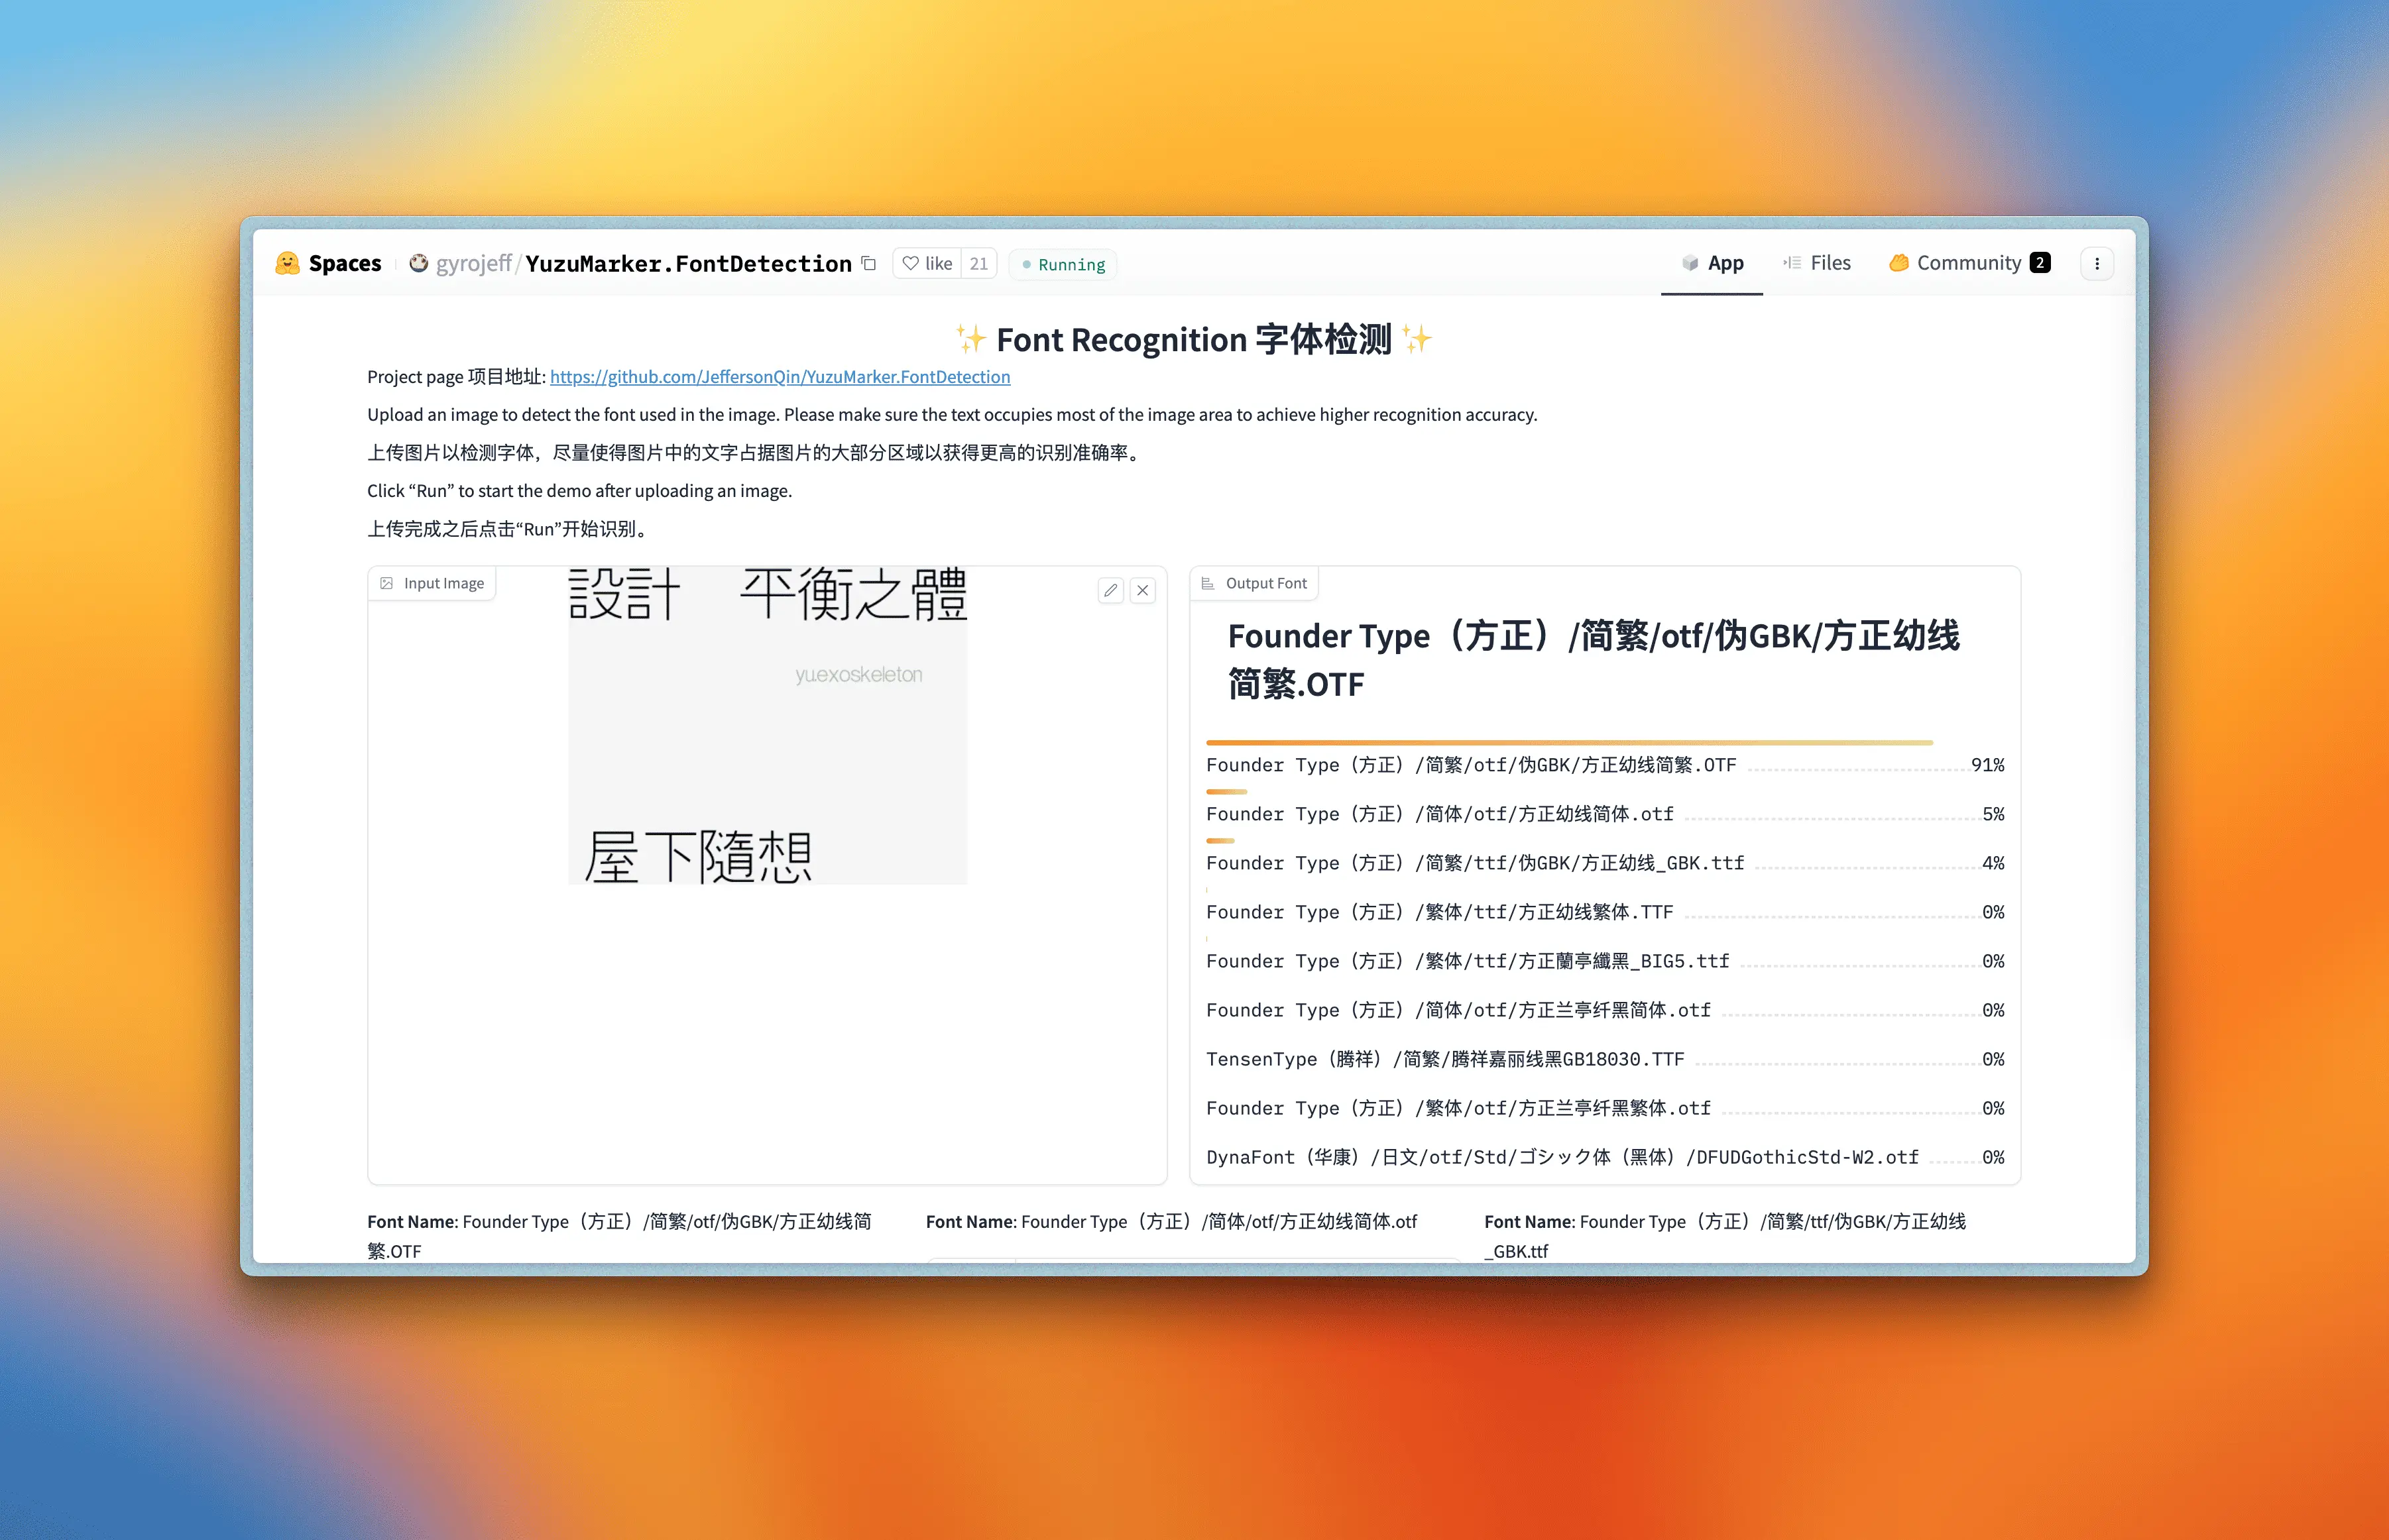Click the uploaded input image preview

click(768, 725)
